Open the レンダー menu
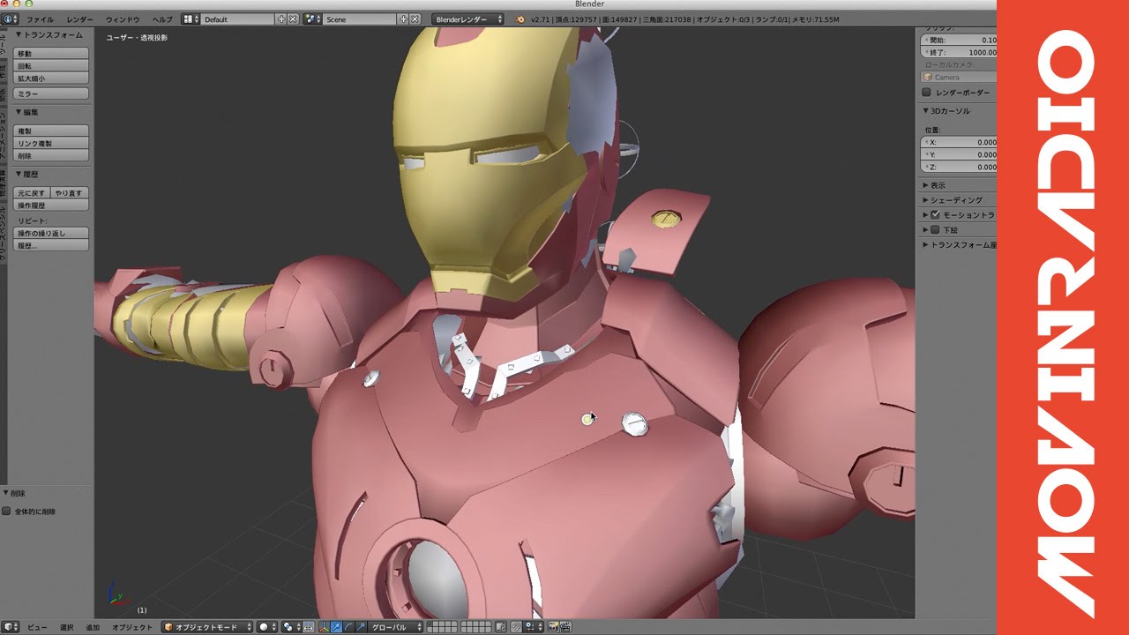Screen dimensions: 1129x635 tap(80, 19)
